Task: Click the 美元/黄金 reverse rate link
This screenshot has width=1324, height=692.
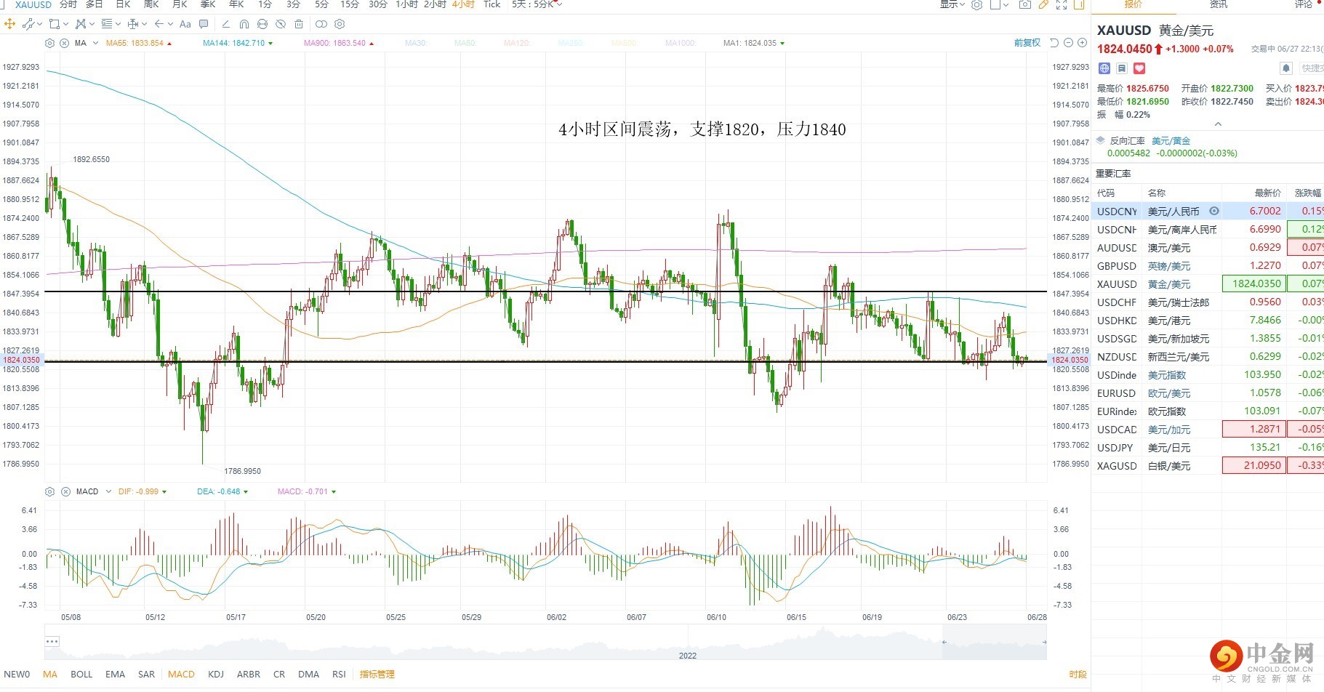Action: point(1171,141)
